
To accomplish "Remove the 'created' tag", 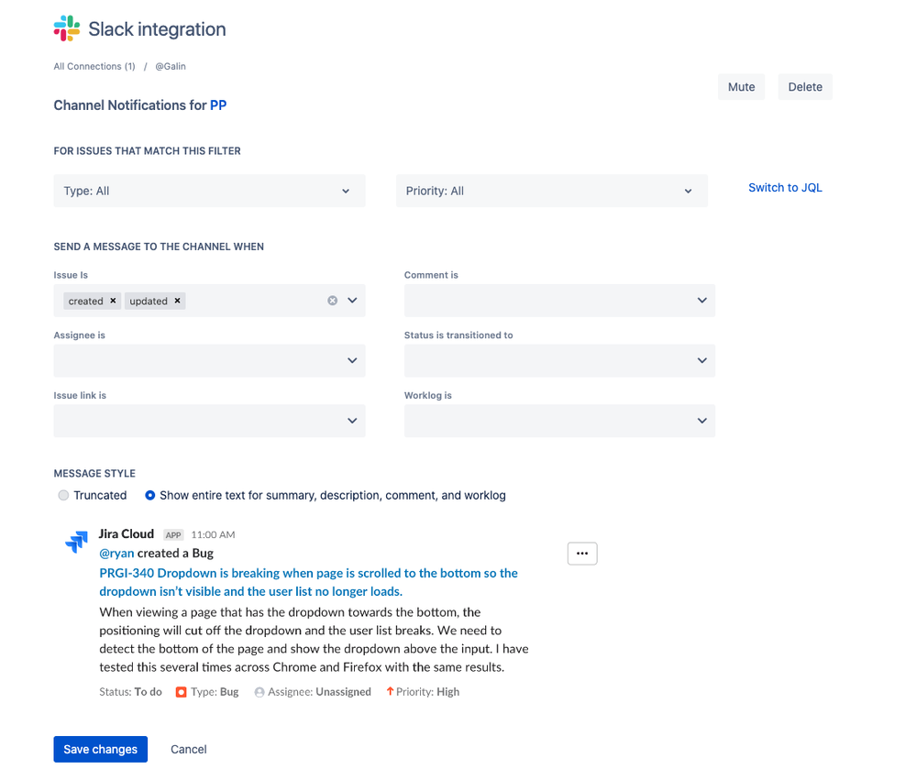I will [113, 301].
